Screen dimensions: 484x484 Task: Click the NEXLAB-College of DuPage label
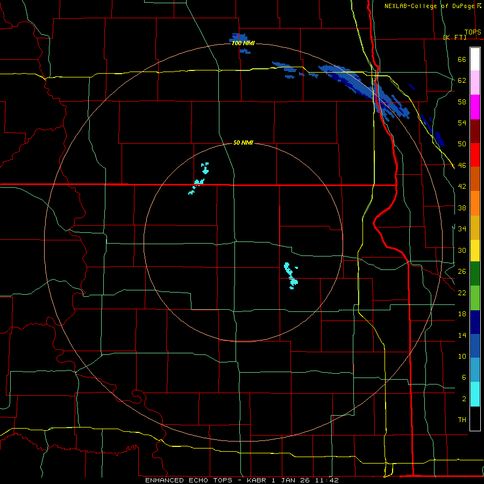tap(429, 6)
